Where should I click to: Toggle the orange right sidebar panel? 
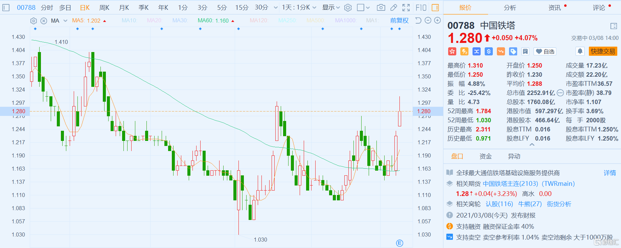[436, 7]
